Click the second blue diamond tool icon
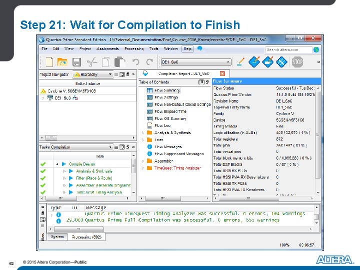The height and width of the screenshot is (270, 360). point(268,62)
